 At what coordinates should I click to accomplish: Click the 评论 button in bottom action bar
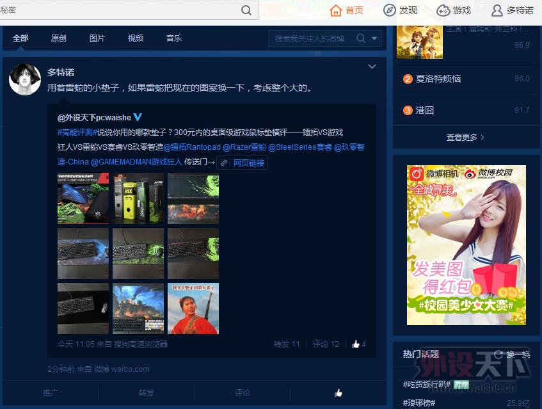pos(243,393)
